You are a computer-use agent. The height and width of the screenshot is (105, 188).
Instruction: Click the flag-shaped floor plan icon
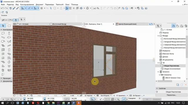click(119, 8)
